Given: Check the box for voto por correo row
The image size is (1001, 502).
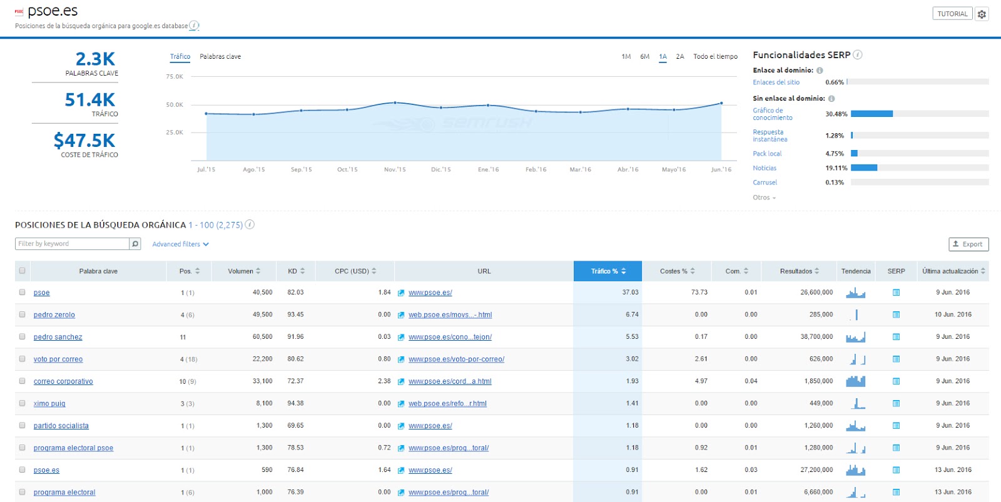Looking at the screenshot, I should pos(22,359).
